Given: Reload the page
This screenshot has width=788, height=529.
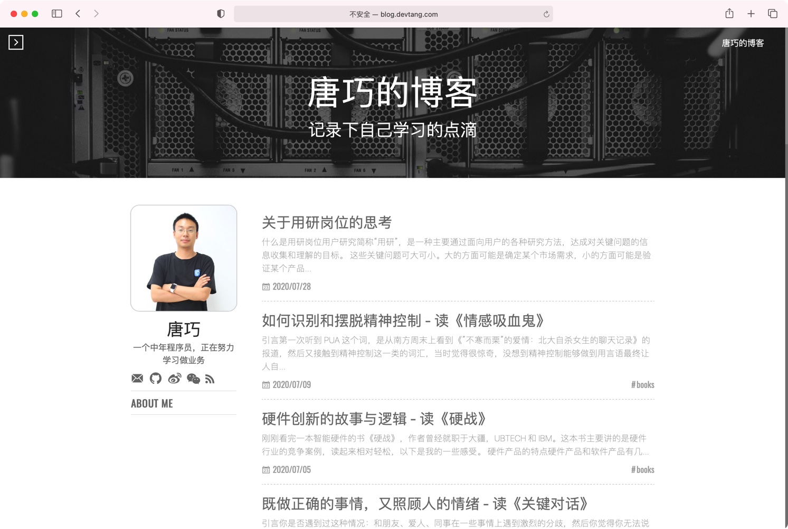Looking at the screenshot, I should tap(546, 14).
